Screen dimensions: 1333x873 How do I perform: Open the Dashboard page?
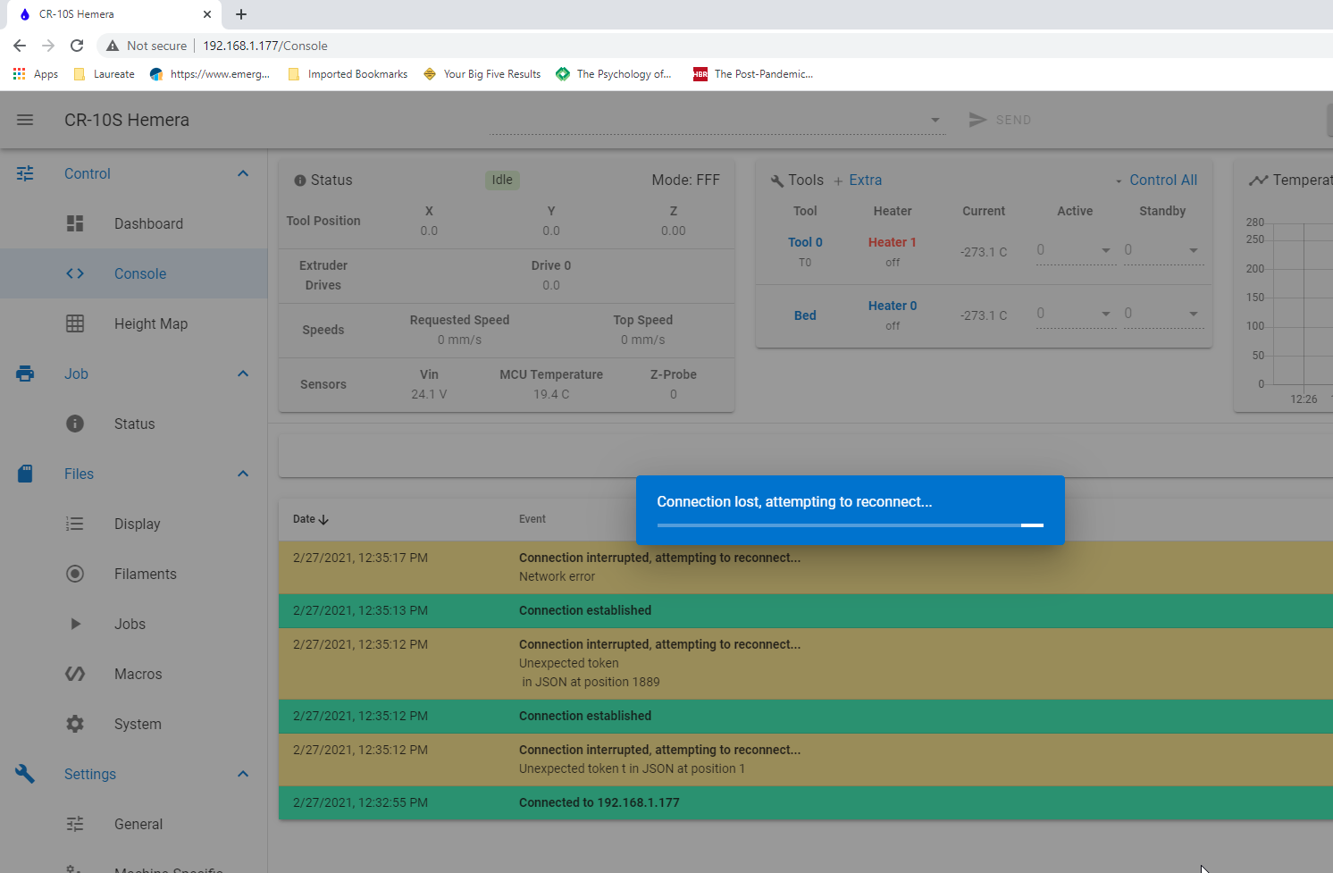[134, 223]
